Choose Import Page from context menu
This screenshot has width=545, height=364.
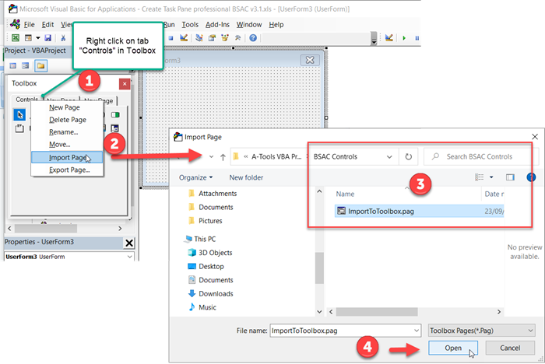point(67,157)
